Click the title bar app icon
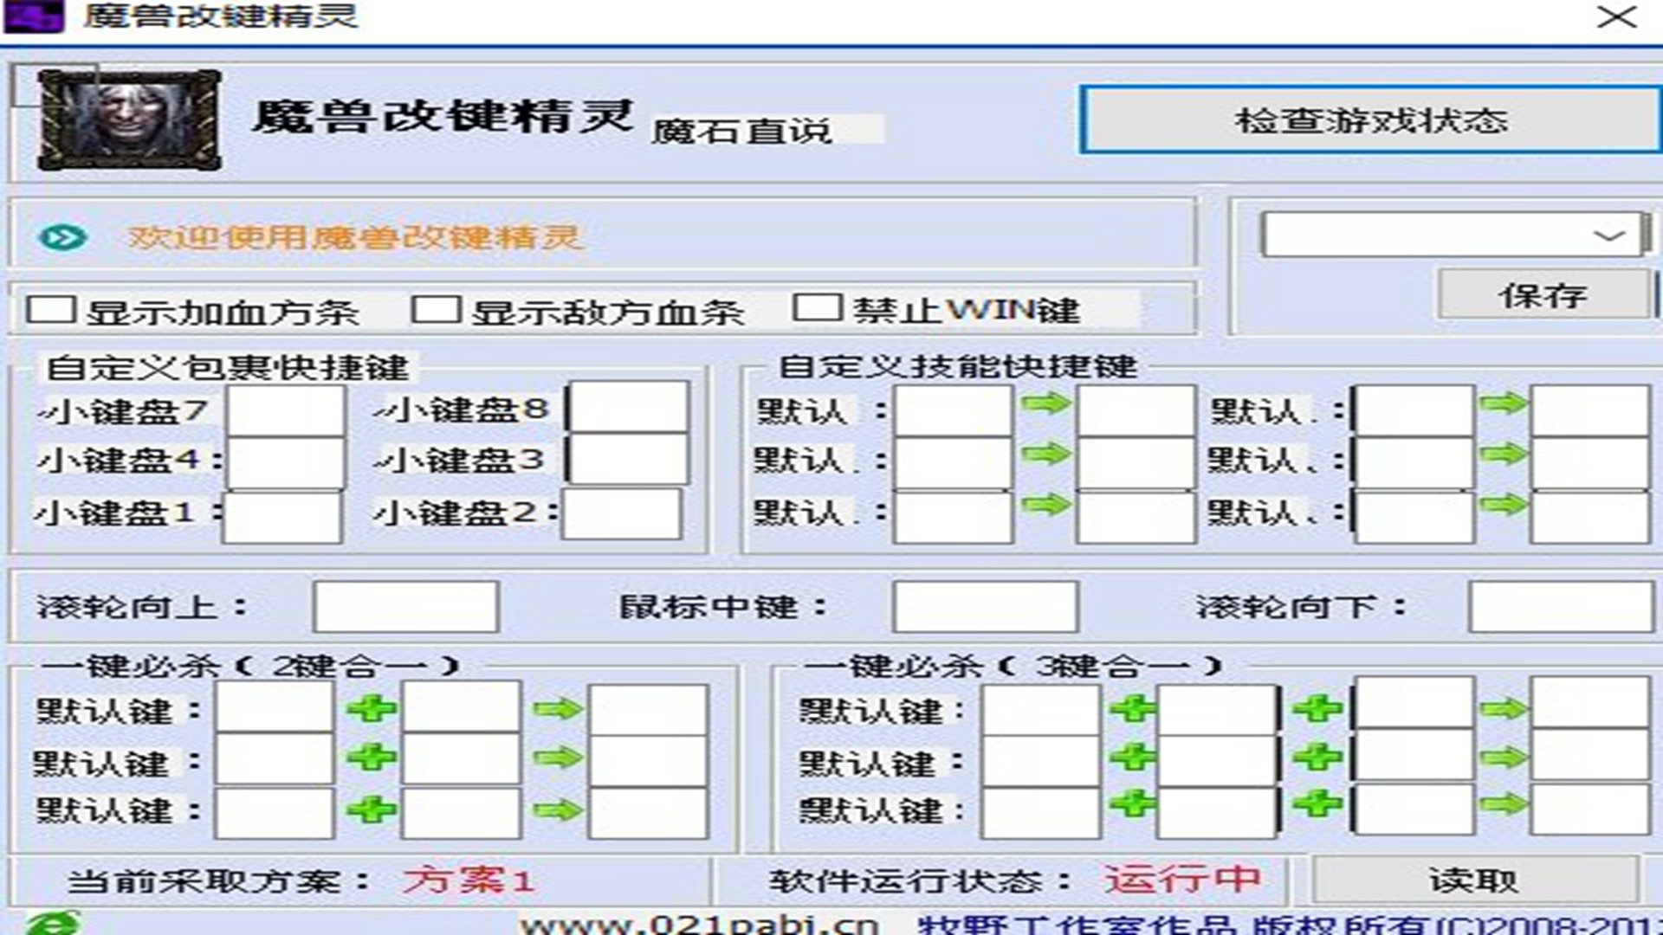Screen dimensions: 1663x935 33,16
